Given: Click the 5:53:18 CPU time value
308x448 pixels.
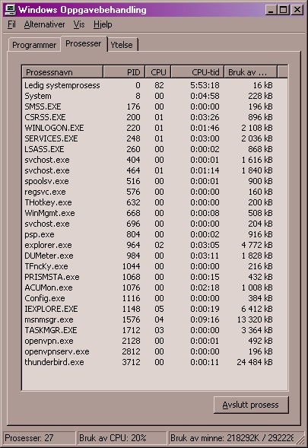Looking at the screenshot, I should [x=205, y=85].
